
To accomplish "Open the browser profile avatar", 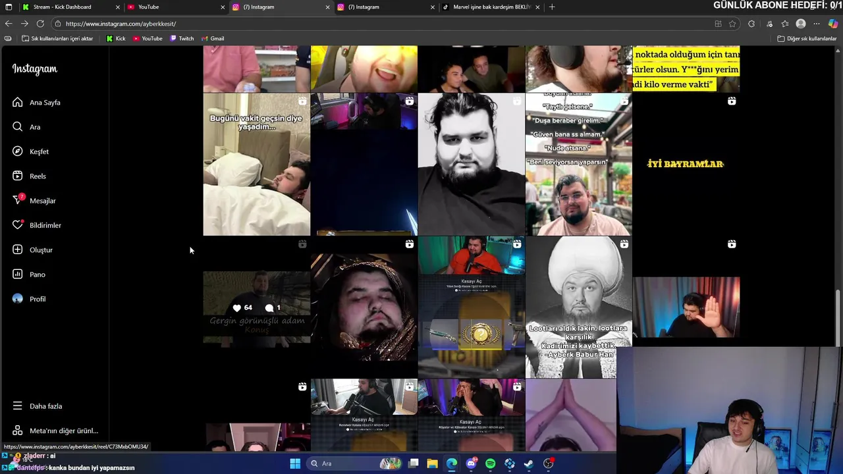I will pos(801,24).
